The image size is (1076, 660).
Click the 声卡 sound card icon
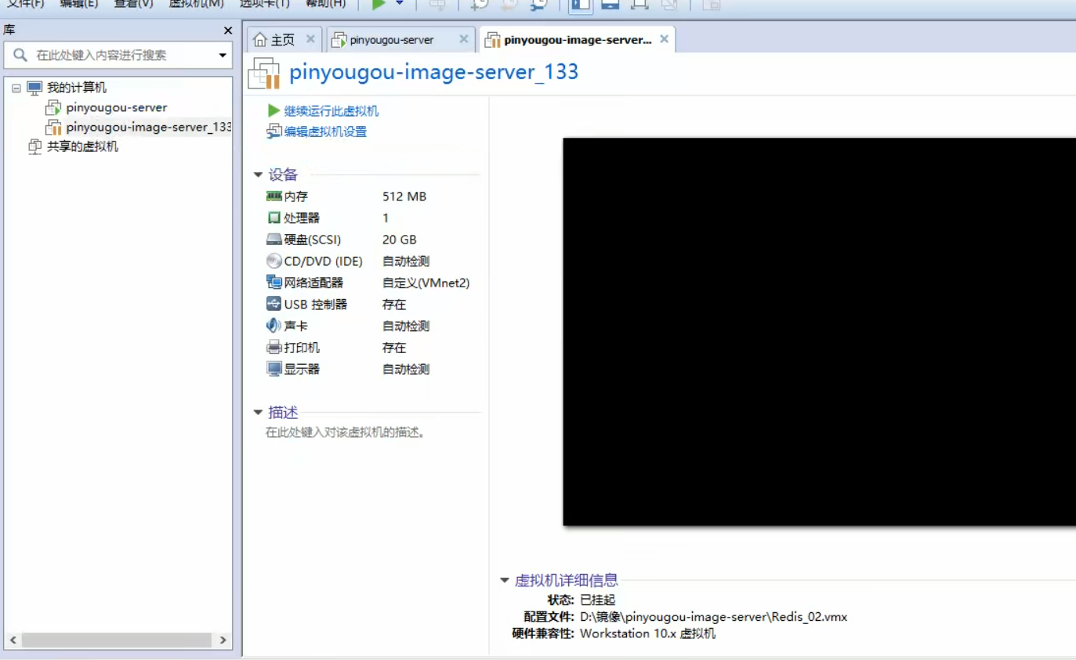click(274, 326)
